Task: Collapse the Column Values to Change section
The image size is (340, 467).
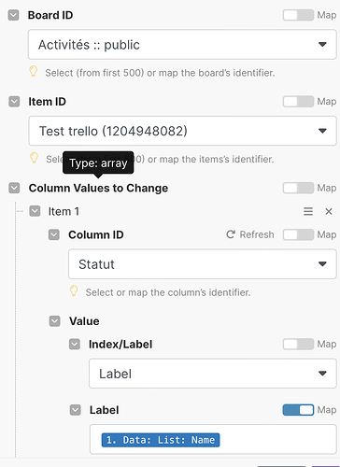Action: (14, 188)
